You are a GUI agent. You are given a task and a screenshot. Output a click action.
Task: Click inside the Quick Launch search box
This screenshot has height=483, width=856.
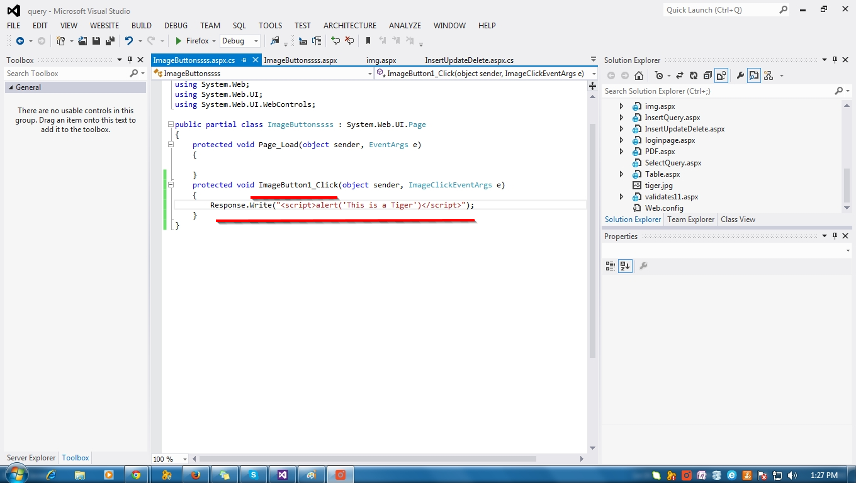click(718, 9)
